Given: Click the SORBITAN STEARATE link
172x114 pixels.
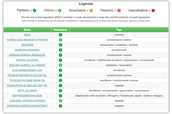Looking at the screenshot, I should [x=27, y=50].
